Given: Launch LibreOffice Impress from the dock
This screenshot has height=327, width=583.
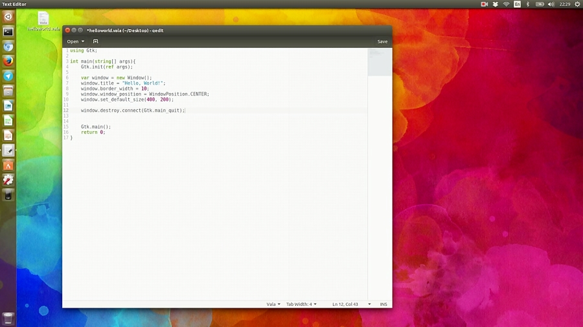Looking at the screenshot, I should pos(8,136).
